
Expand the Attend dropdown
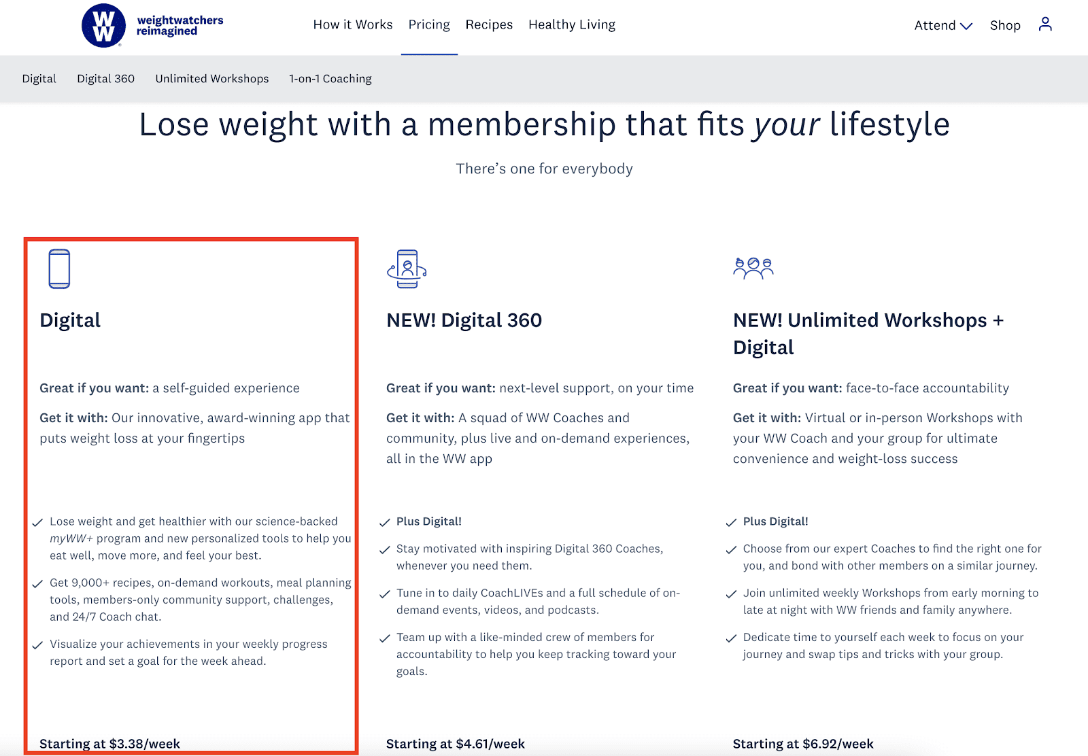pyautogui.click(x=942, y=25)
